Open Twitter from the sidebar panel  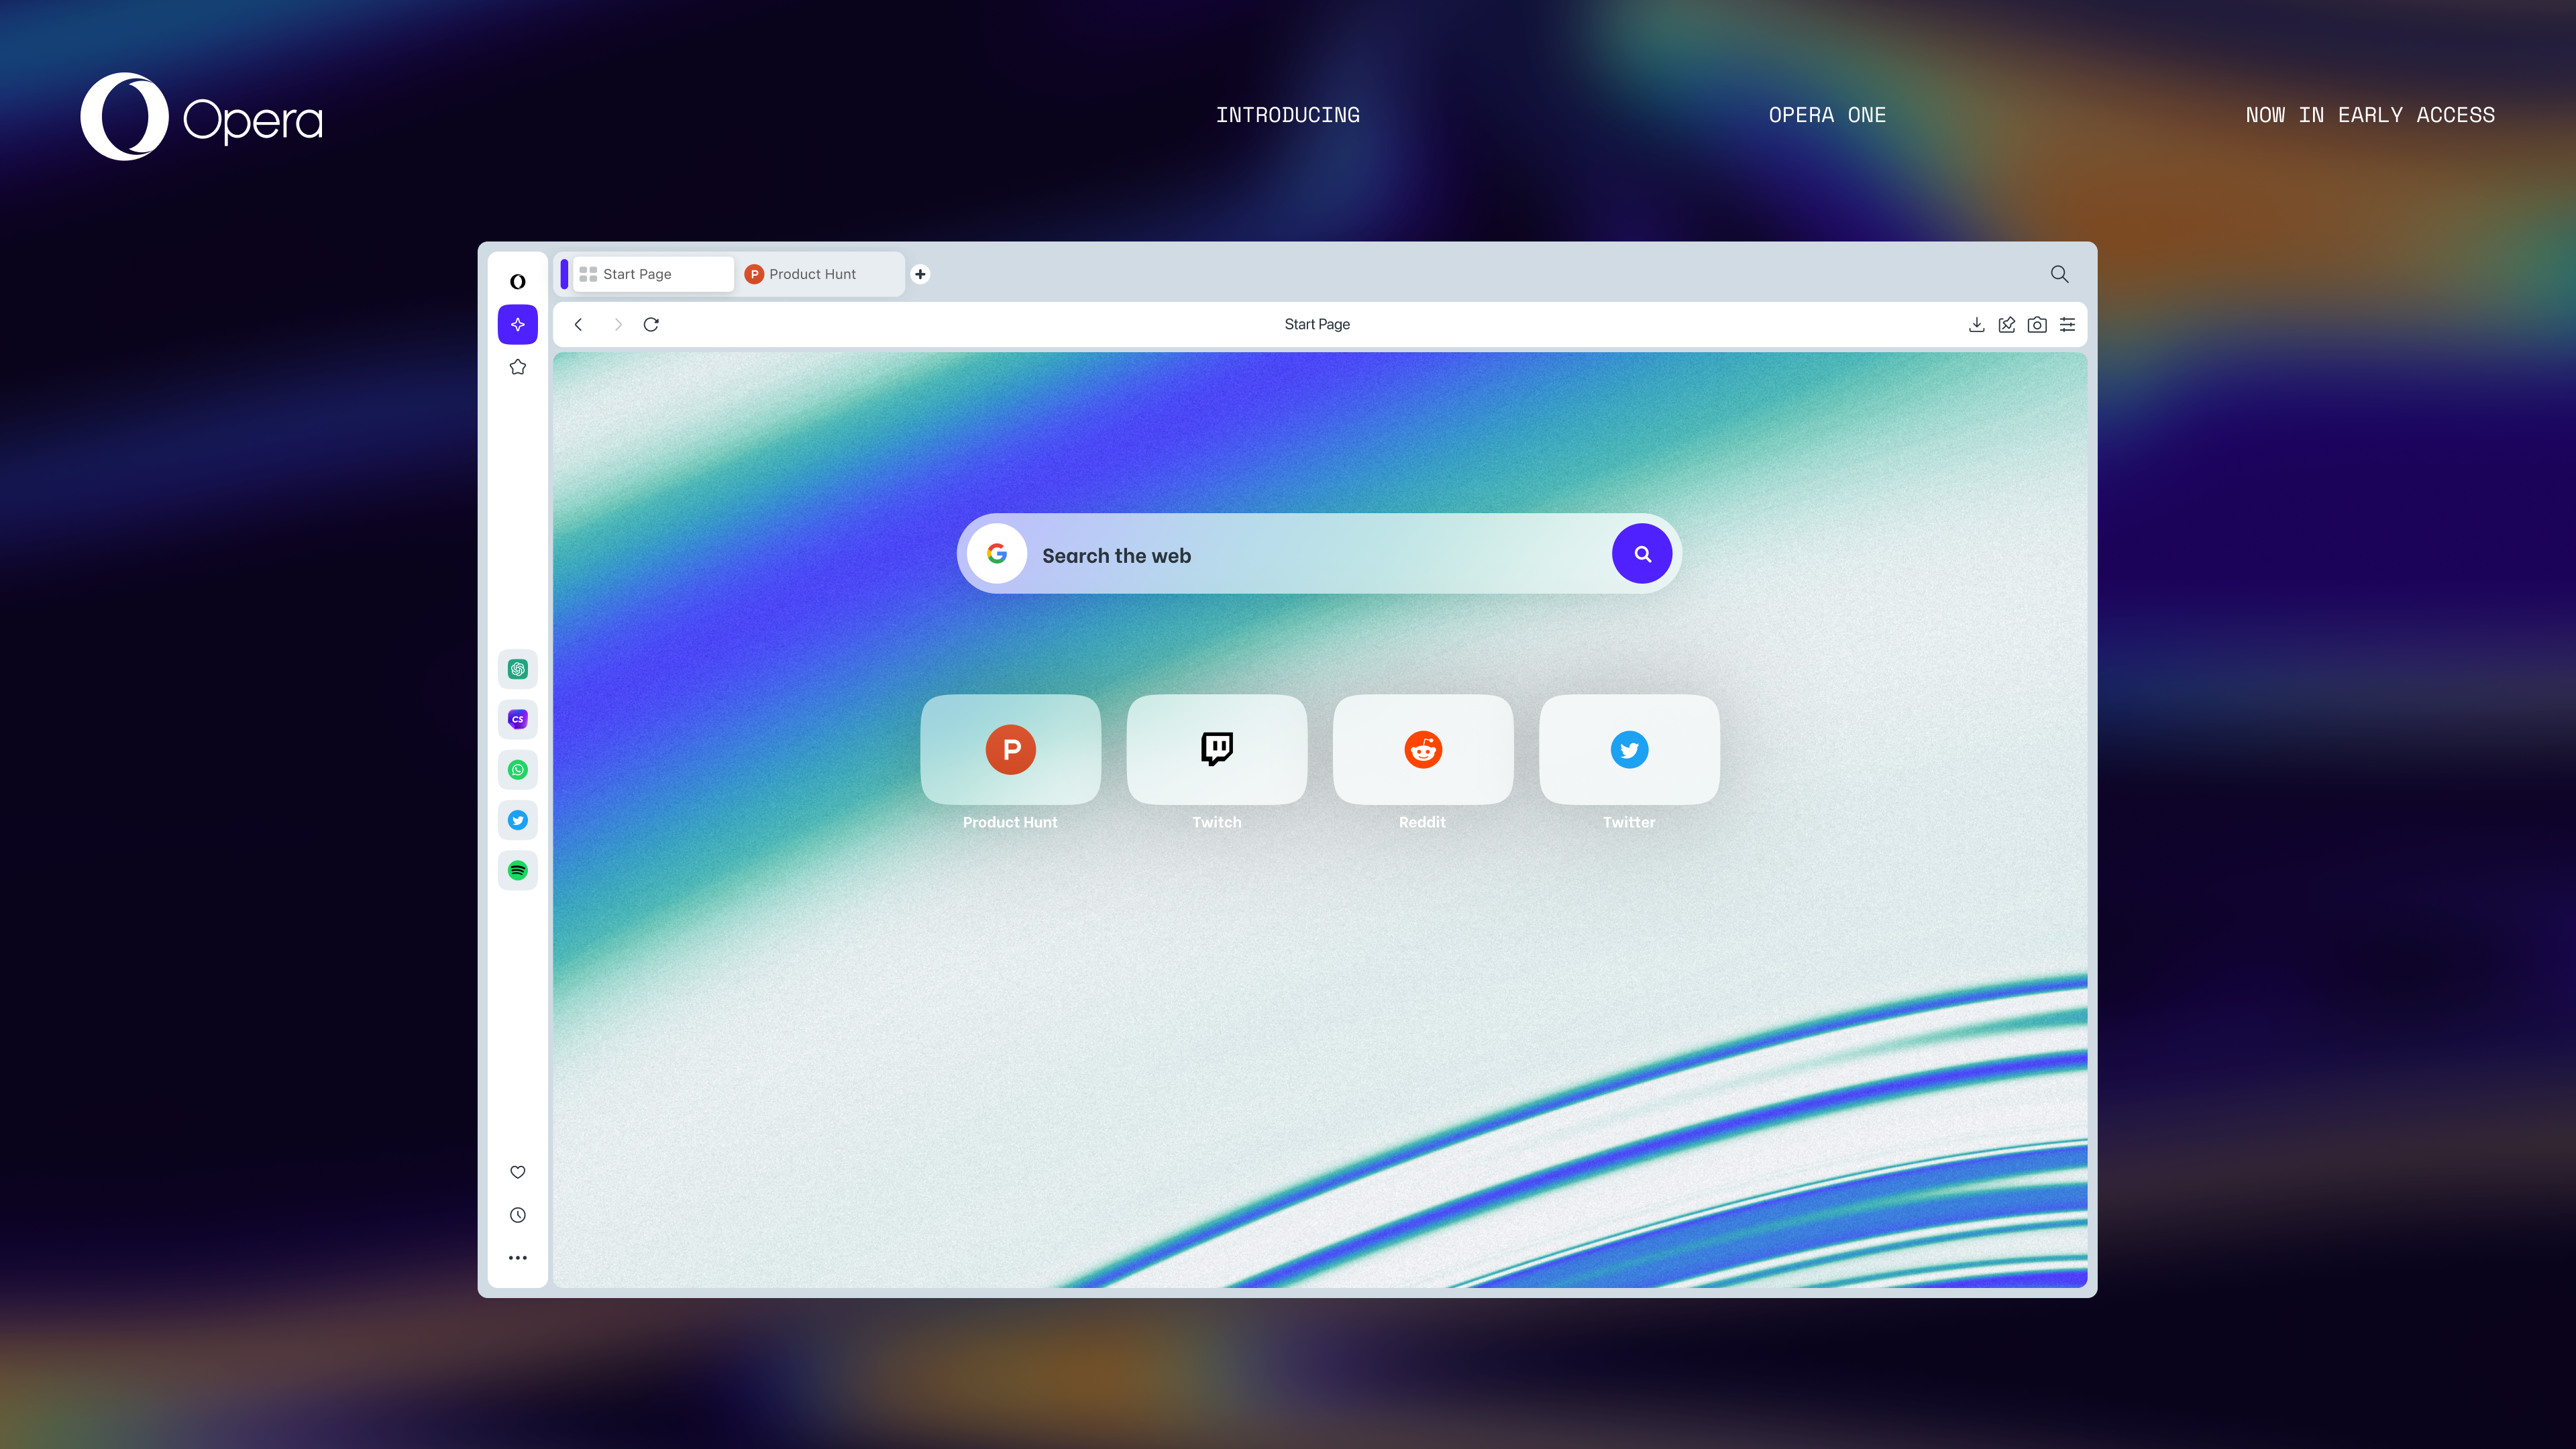[x=517, y=820]
